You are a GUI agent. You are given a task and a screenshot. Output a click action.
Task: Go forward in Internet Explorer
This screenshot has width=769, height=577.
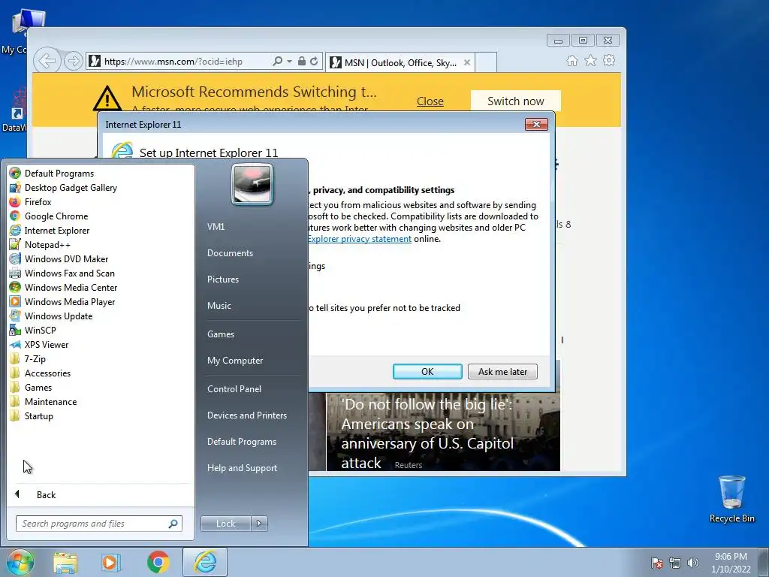[x=73, y=62]
